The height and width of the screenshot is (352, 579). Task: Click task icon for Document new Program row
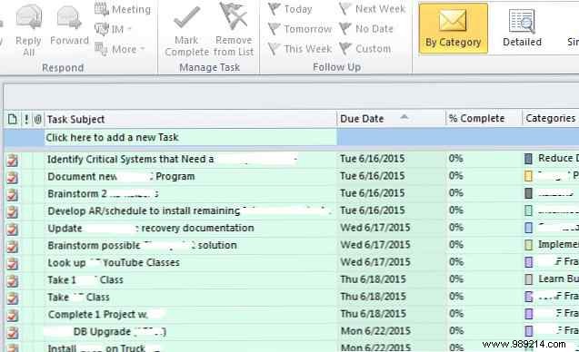(x=13, y=177)
